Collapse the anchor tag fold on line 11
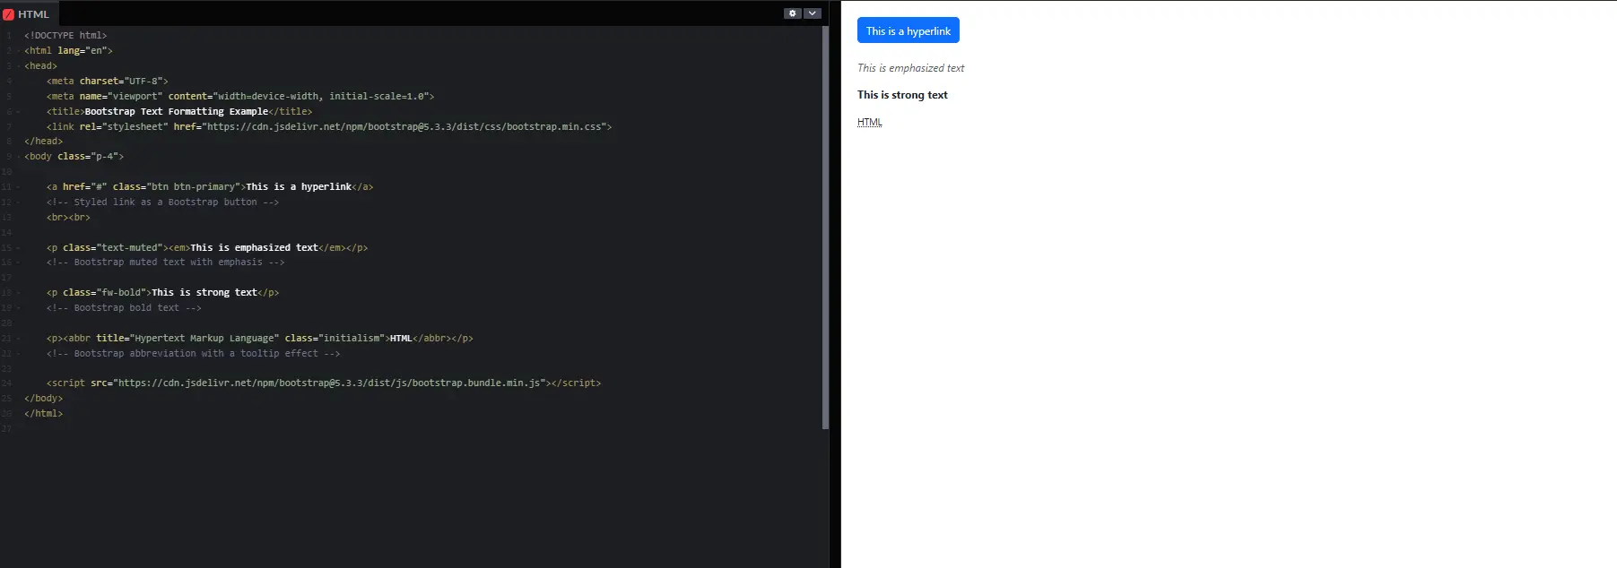1617x568 pixels. (x=19, y=187)
